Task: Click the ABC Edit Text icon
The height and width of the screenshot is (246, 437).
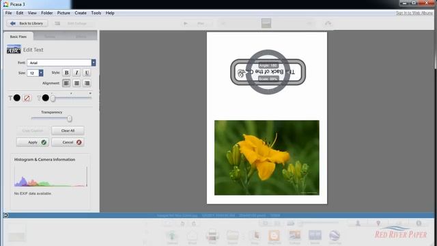Action: [14, 49]
